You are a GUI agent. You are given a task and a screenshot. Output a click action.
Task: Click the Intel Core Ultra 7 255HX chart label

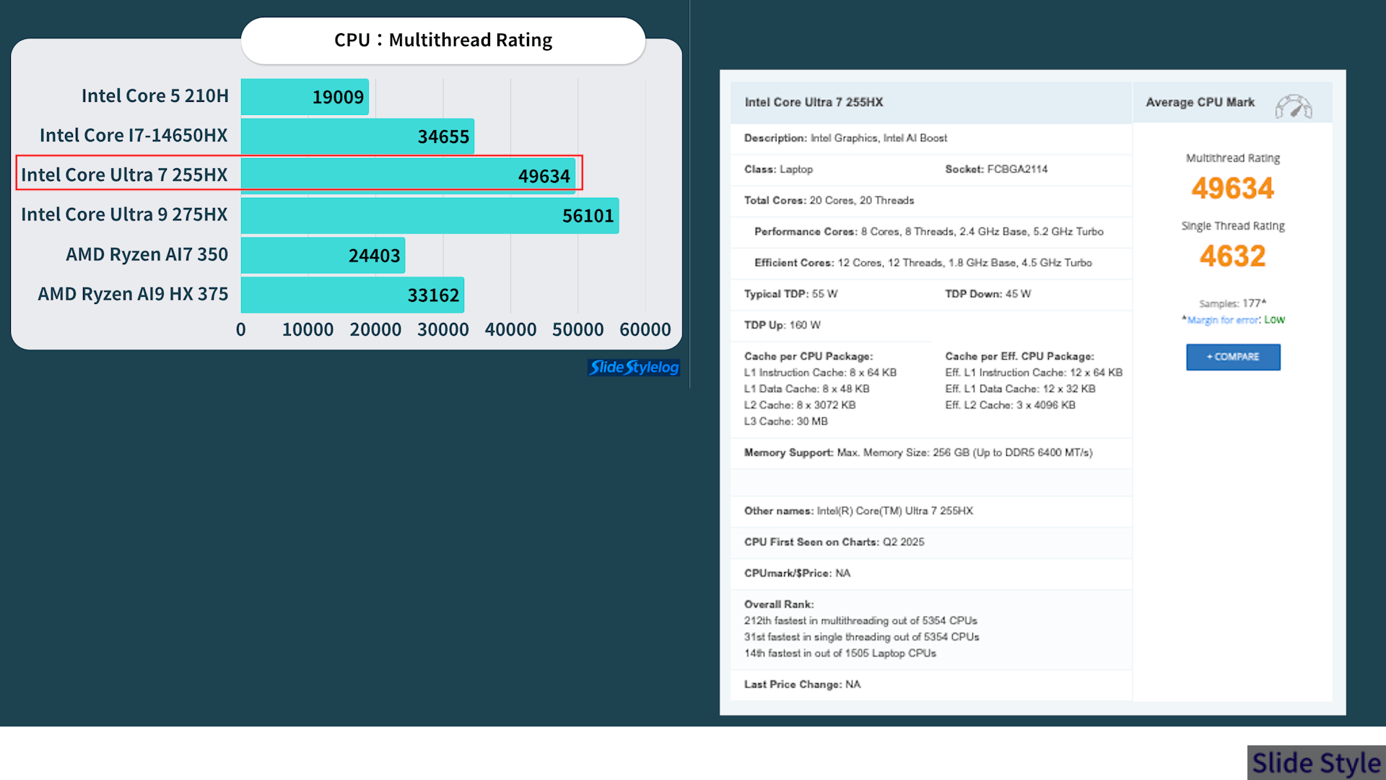[x=124, y=175]
